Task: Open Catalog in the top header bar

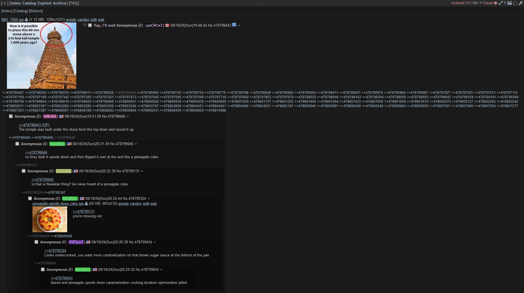Action: point(29,3)
